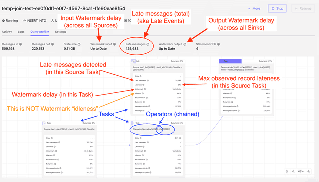Click Statement CFU value 4

197,49
